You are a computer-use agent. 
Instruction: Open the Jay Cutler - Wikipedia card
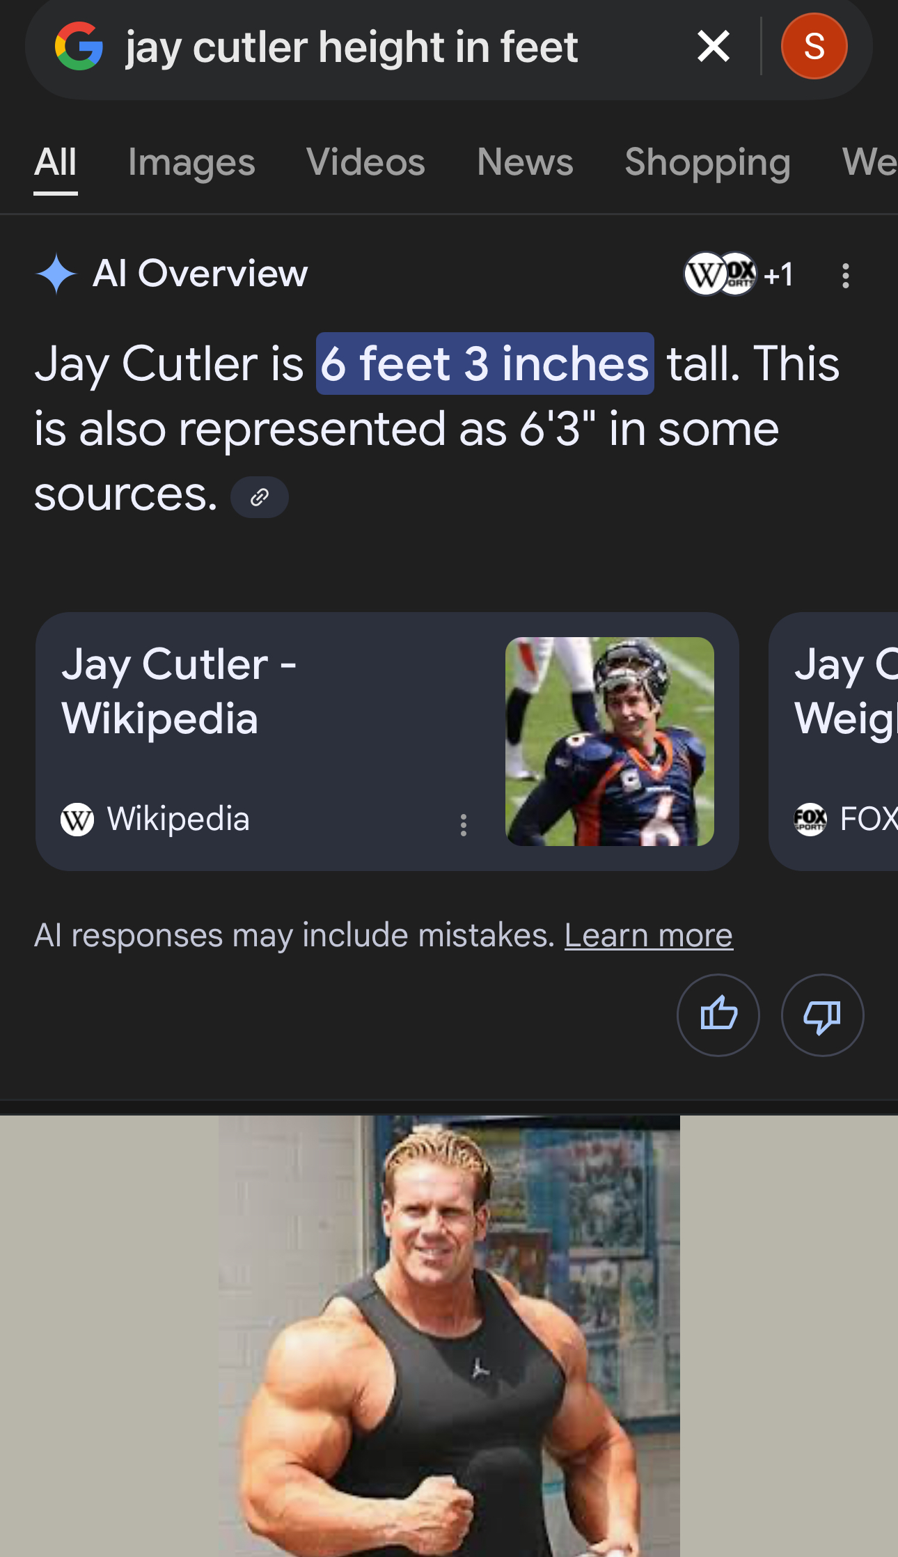coord(265,717)
